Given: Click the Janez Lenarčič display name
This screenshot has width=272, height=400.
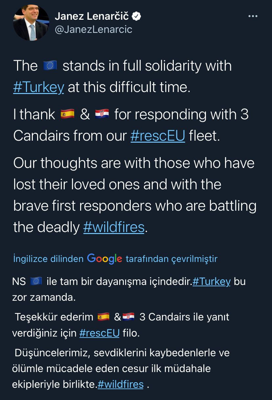Looking at the screenshot, I should [92, 16].
